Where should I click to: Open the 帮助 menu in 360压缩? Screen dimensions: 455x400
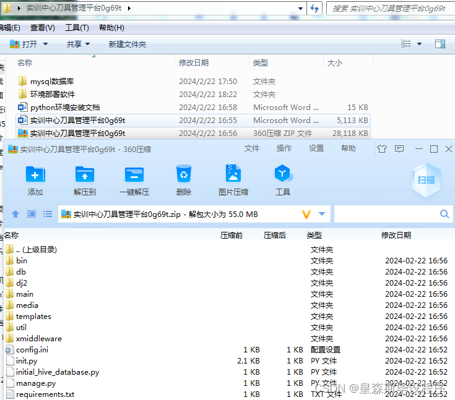pos(348,148)
